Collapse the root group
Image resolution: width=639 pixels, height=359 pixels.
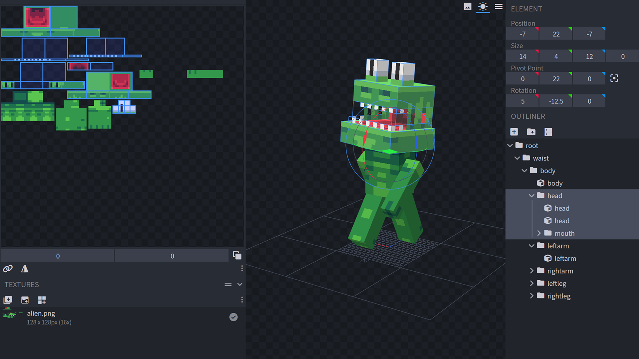click(x=510, y=146)
